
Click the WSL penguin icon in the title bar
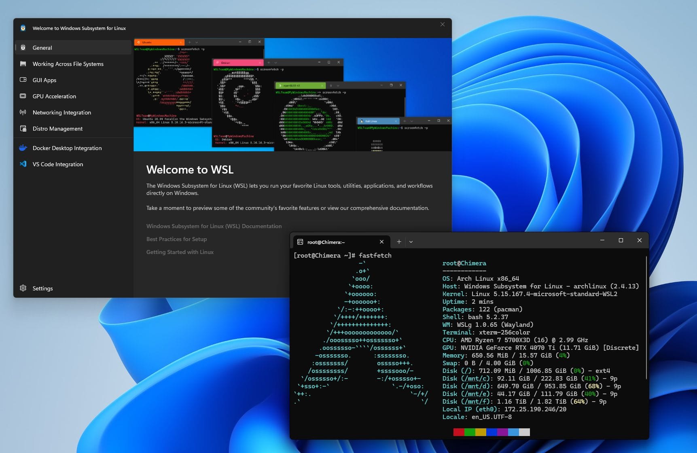pos(23,28)
